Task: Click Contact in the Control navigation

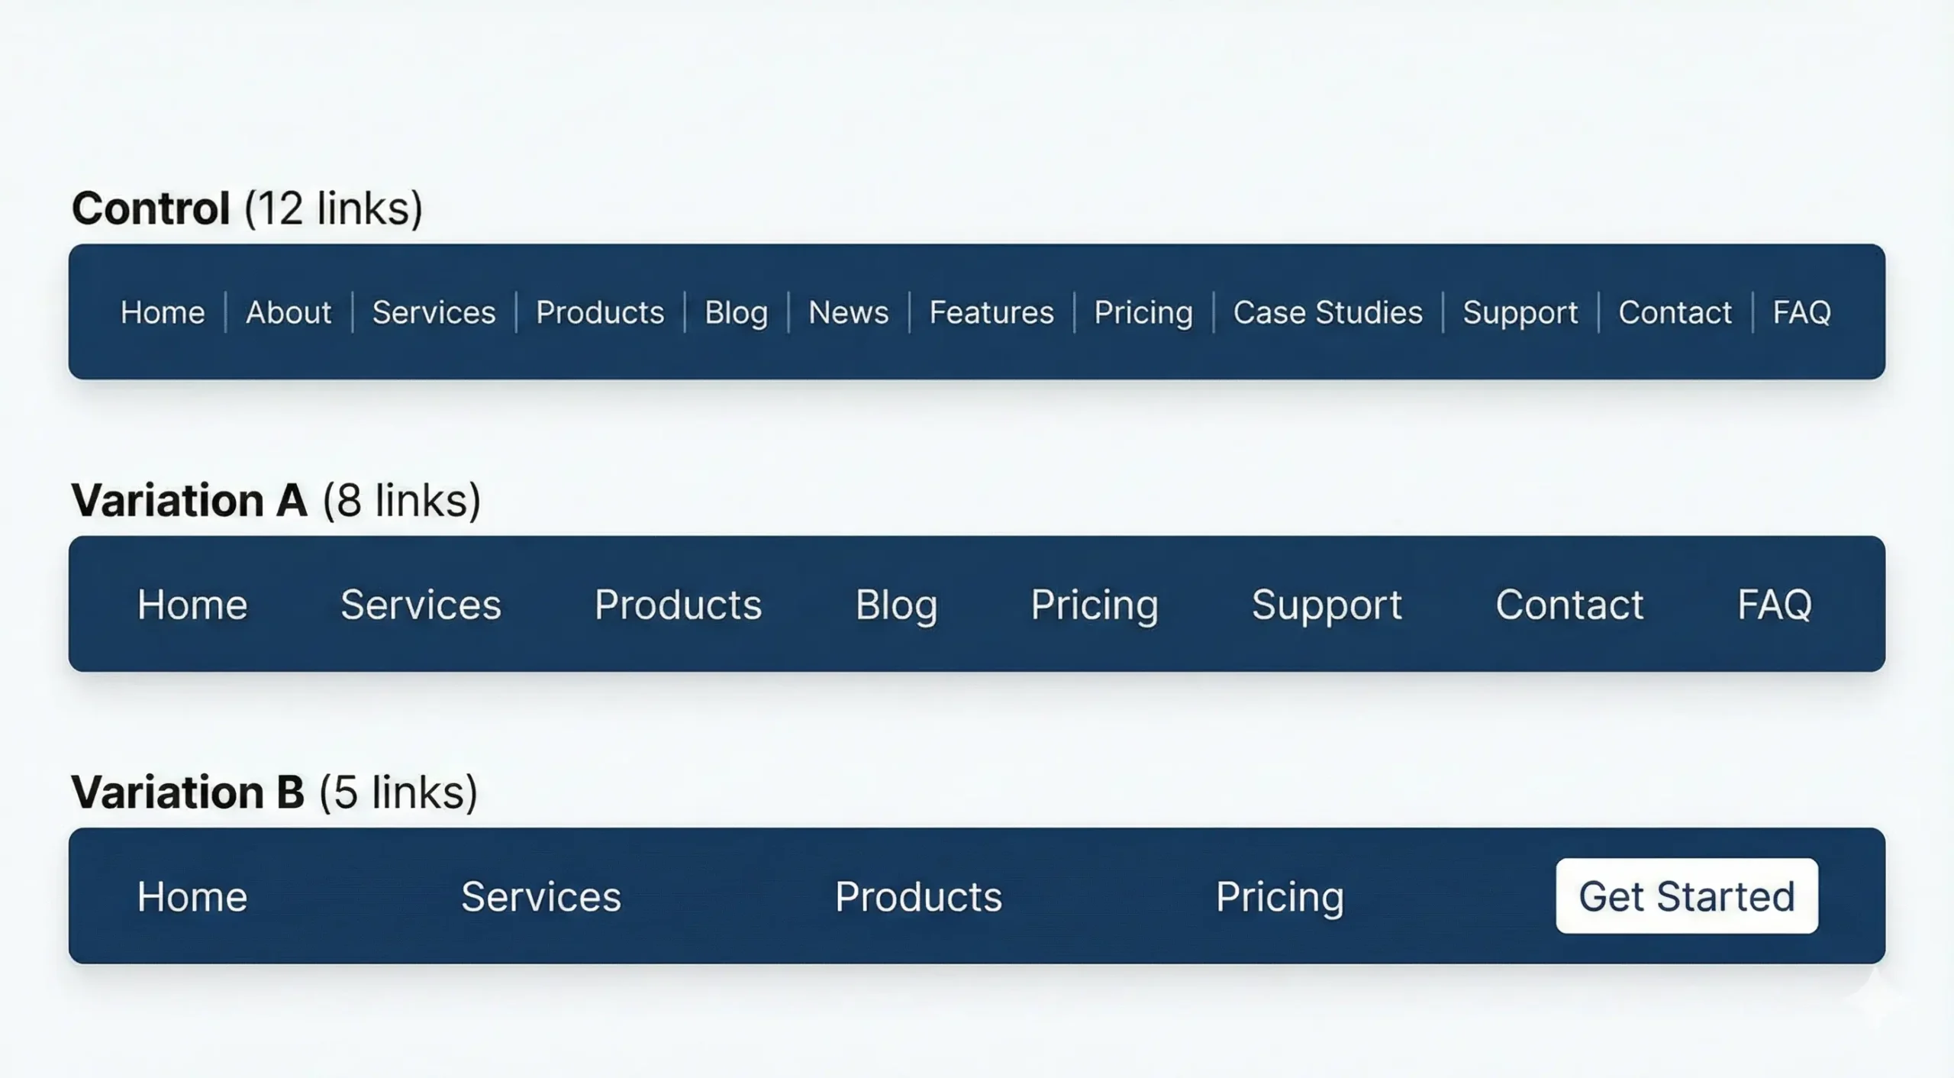Action: (x=1676, y=312)
